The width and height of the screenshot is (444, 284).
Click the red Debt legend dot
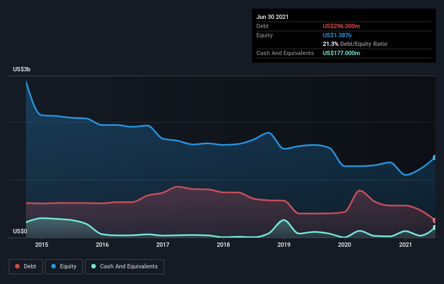tap(17, 267)
